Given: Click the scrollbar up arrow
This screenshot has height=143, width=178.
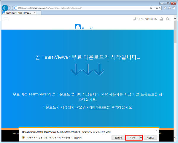Looking at the screenshot, I should 175,18.
